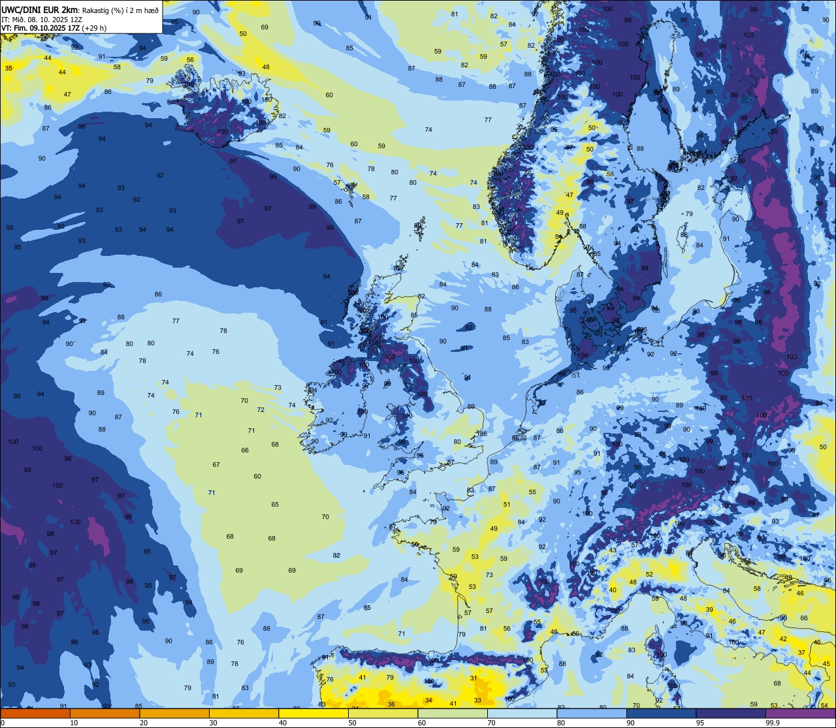The height and width of the screenshot is (728, 836).
Task: Click the '37' humidity value over southern Italy
Action: [x=801, y=652]
